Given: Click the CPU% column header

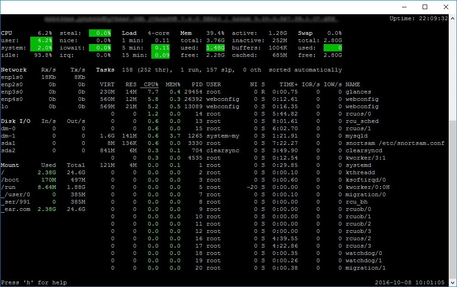Looking at the screenshot, I should (151, 84).
